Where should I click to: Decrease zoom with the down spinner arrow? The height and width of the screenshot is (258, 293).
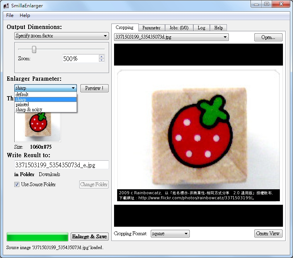point(101,60)
